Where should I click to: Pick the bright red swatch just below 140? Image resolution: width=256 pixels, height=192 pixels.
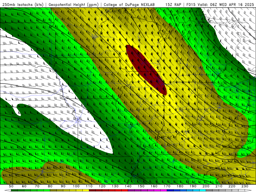click(x=125, y=190)
